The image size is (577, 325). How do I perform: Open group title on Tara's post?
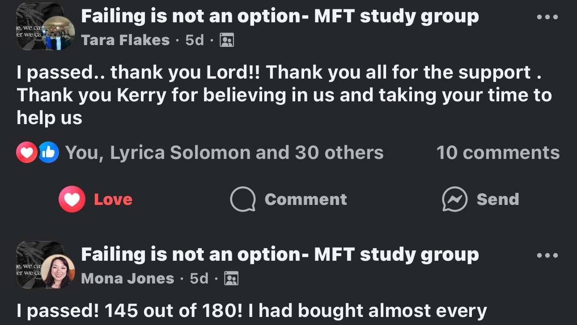280,17
